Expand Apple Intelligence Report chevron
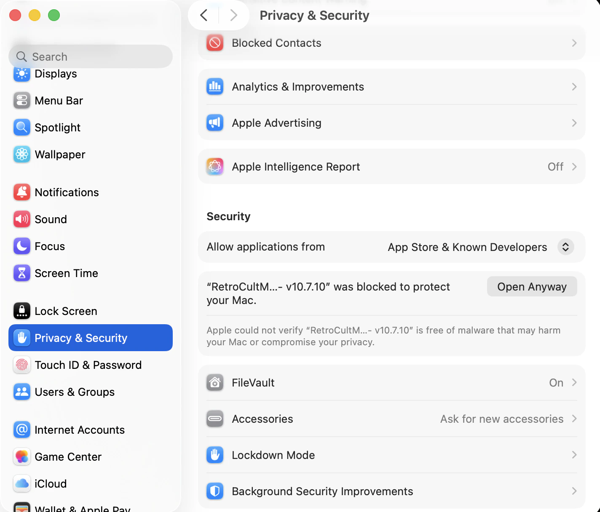Screen dimensions: 600x512 click(574, 167)
